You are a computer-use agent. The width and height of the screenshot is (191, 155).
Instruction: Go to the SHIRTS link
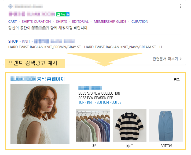(61, 21)
